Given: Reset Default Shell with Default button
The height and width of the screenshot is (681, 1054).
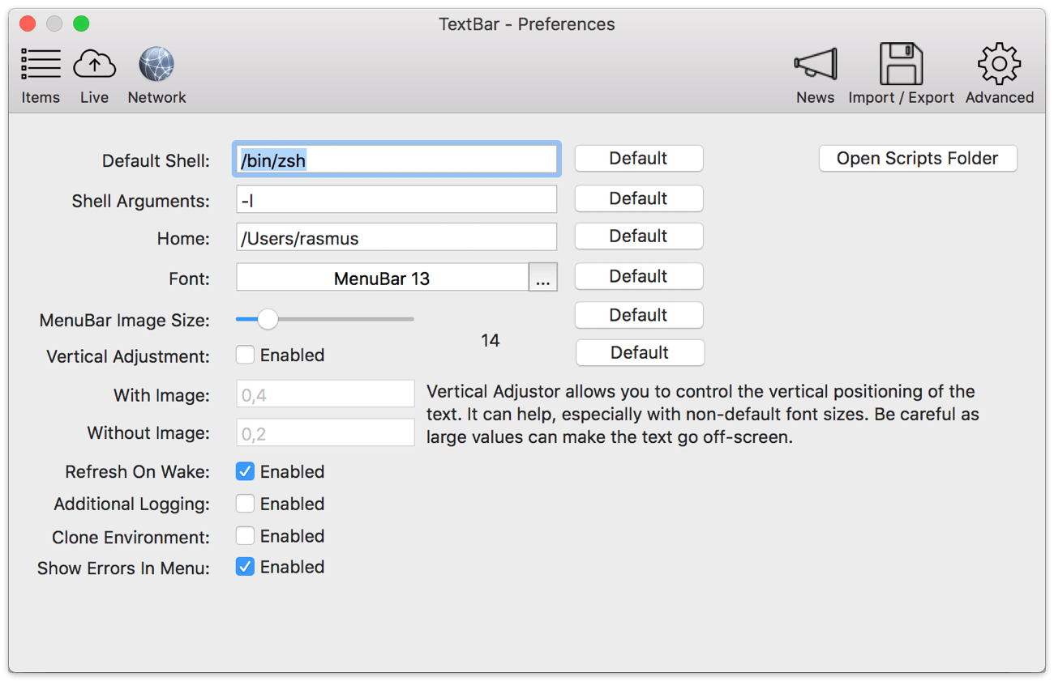Looking at the screenshot, I should tap(638, 159).
